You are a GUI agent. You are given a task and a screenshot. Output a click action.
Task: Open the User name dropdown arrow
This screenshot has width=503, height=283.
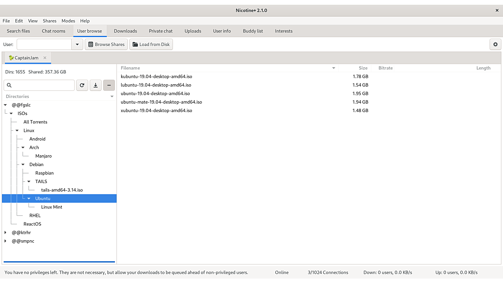pyautogui.click(x=77, y=44)
